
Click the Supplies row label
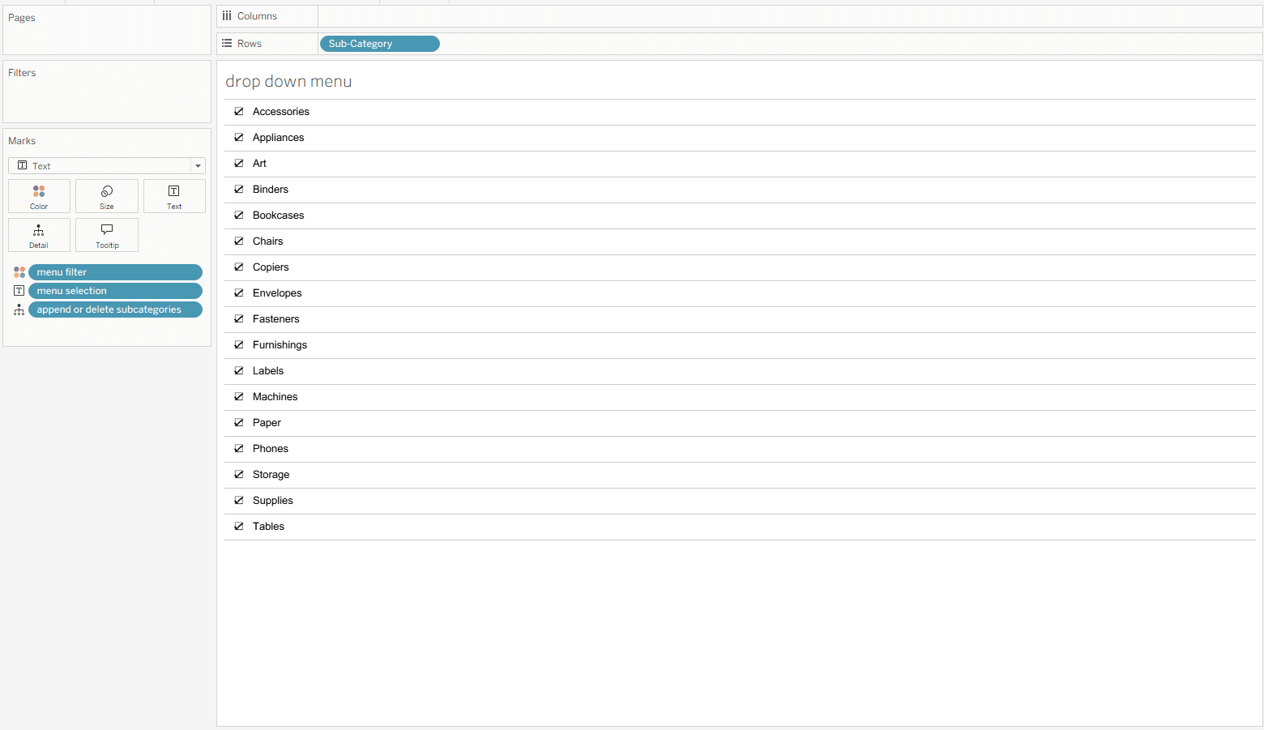(273, 501)
